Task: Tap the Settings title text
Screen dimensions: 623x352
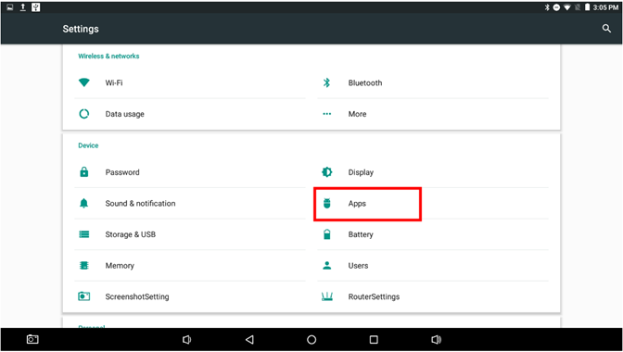Action: tap(81, 29)
